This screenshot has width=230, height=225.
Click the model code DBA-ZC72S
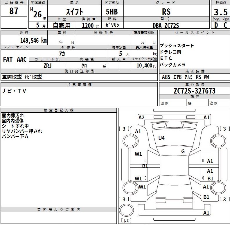coord(166,25)
